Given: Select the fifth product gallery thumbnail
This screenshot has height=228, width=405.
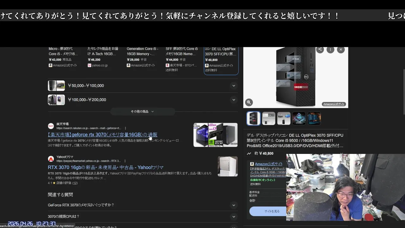Looking at the screenshot, I should [x=314, y=118].
